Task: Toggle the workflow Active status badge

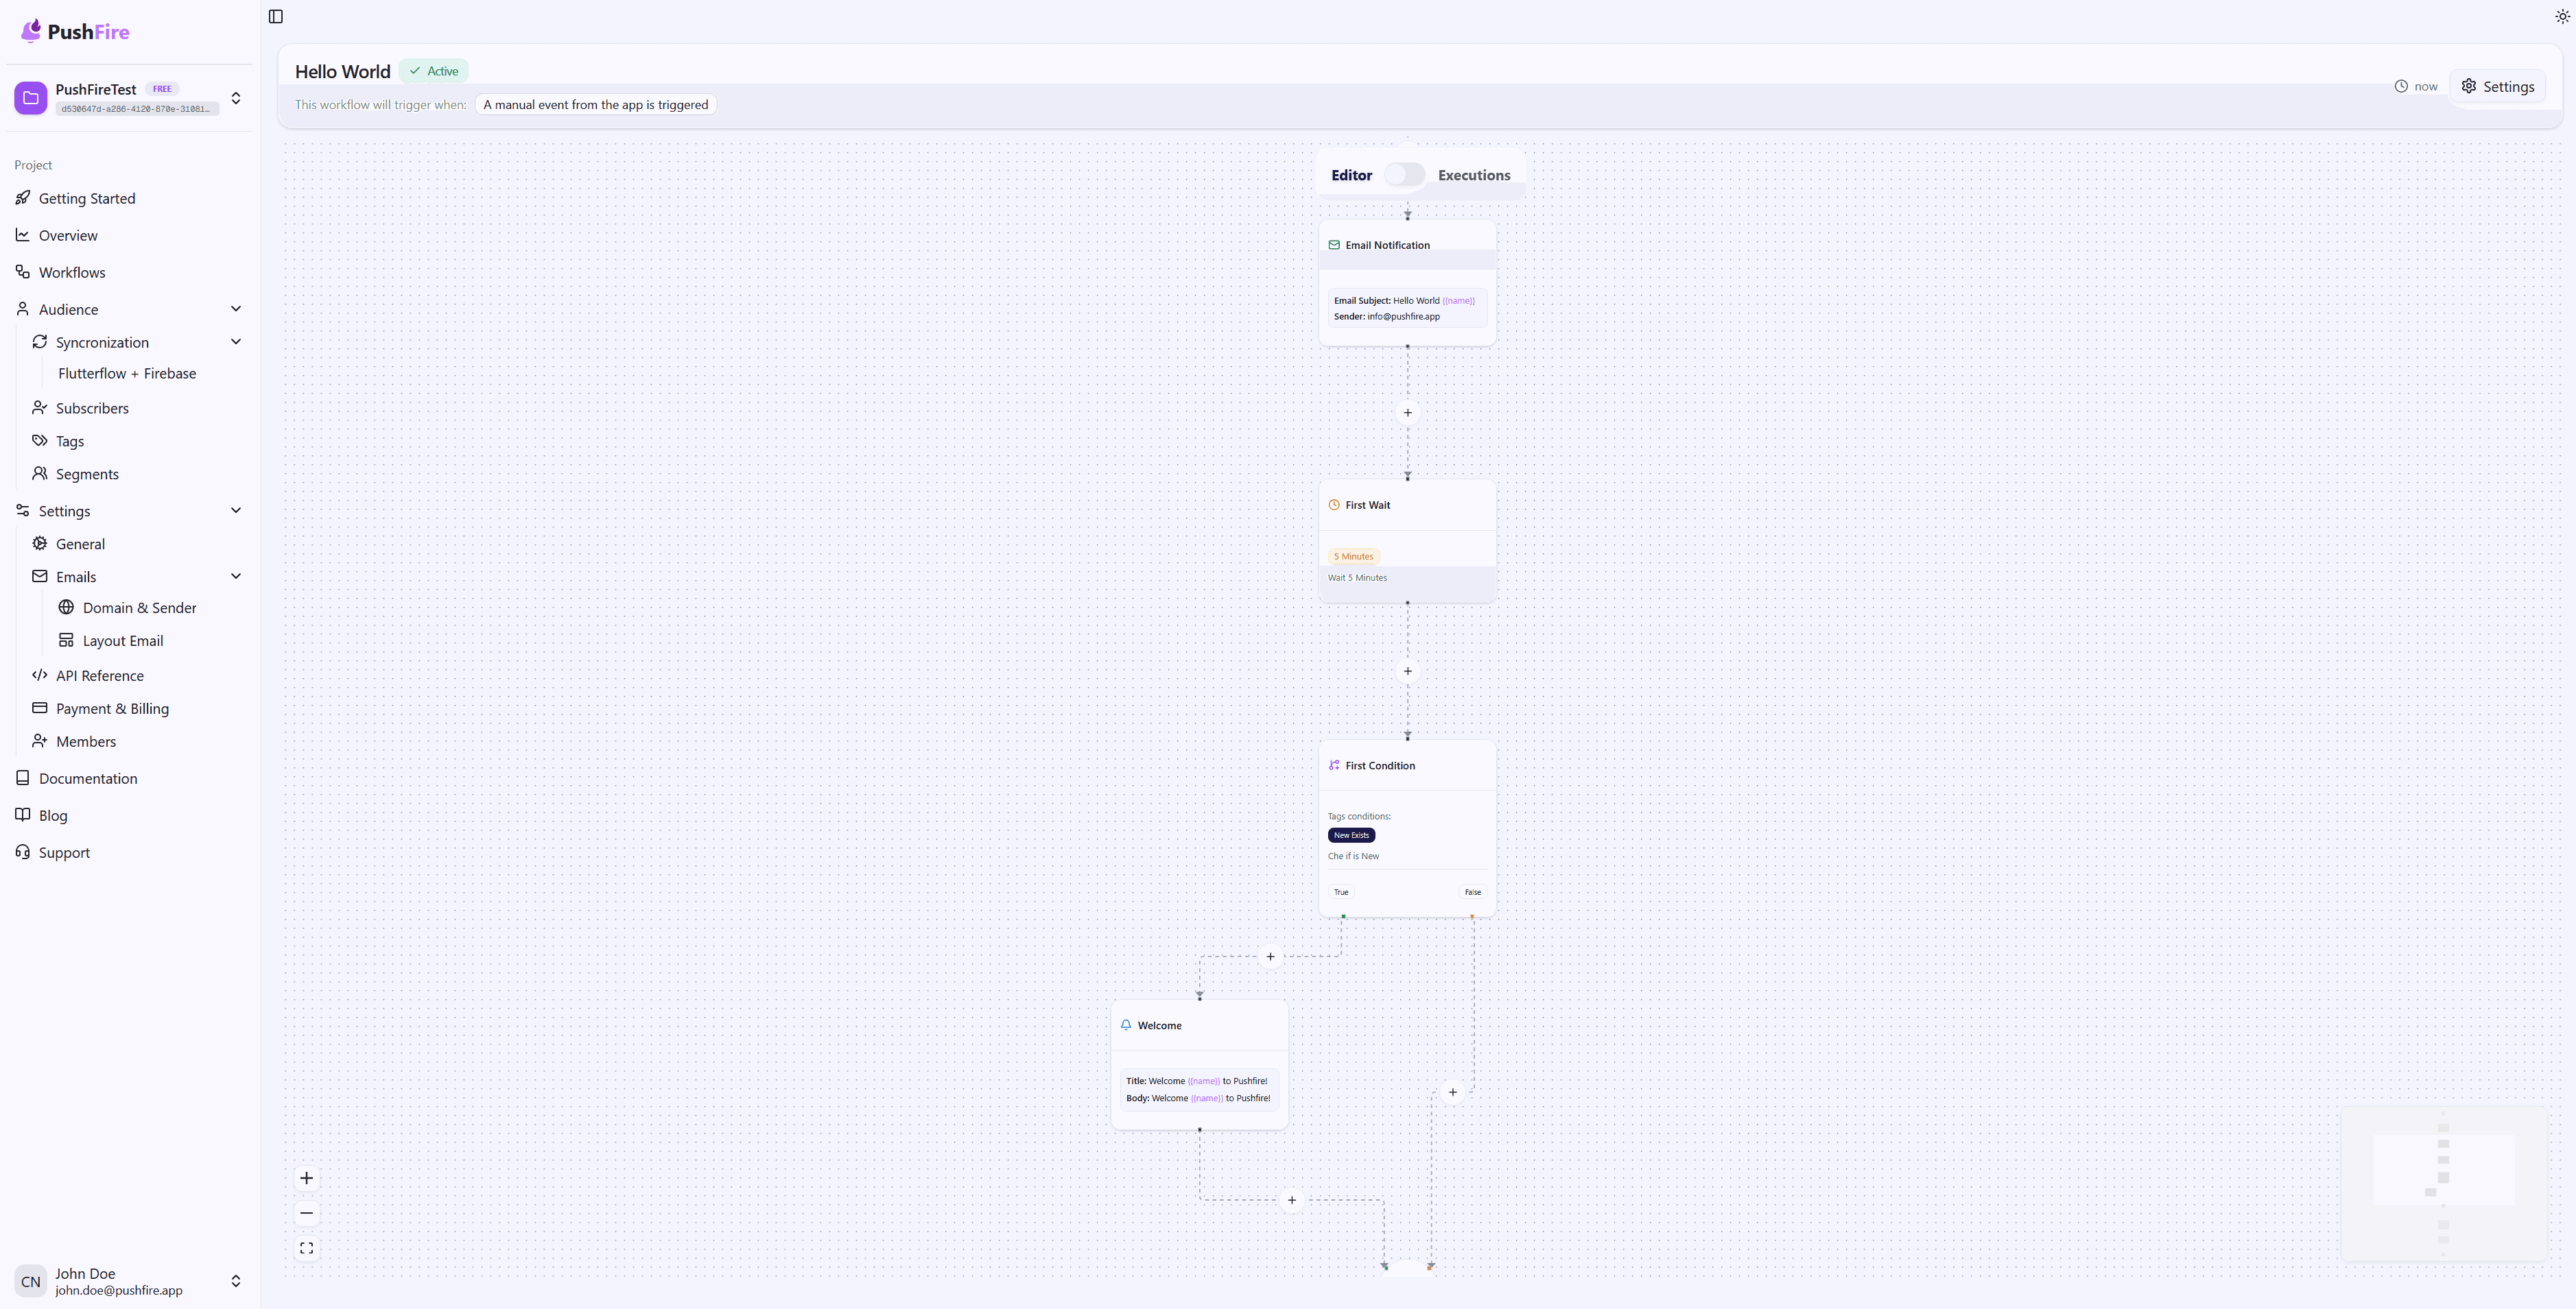Action: pos(433,70)
